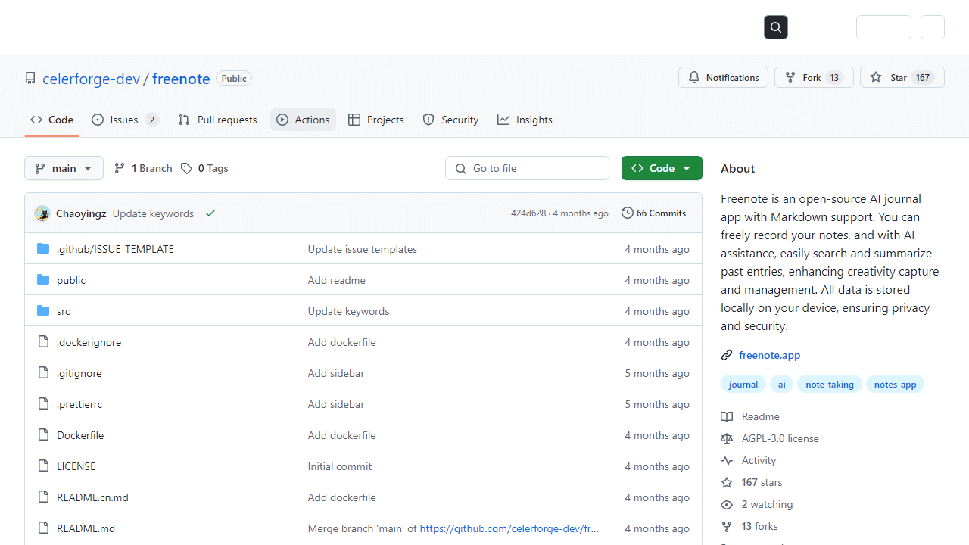969x545 pixels.
Task: Click the README.cn.md file icon
Action: pos(43,497)
